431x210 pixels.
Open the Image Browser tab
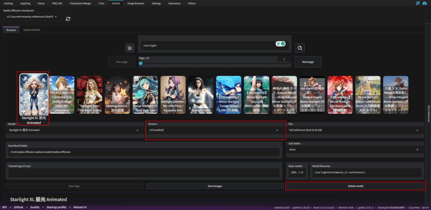[x=135, y=3]
